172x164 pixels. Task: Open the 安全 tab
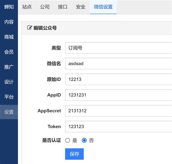pos(81,7)
